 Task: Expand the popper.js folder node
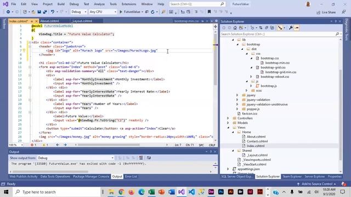pos(237,109)
